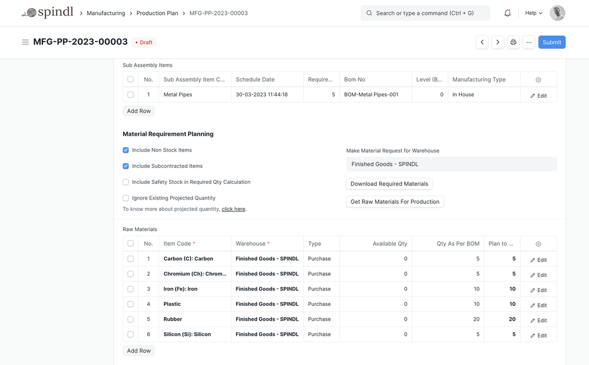Open the ellipsis menu beside the print icon
The image size is (589, 365).
(529, 41)
